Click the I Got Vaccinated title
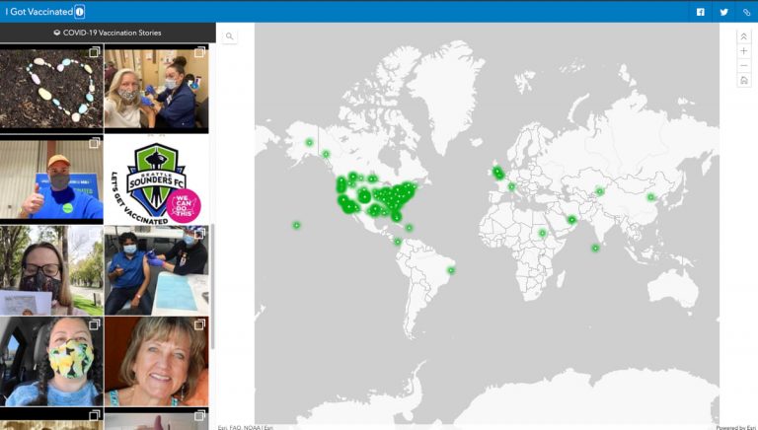 coord(39,12)
